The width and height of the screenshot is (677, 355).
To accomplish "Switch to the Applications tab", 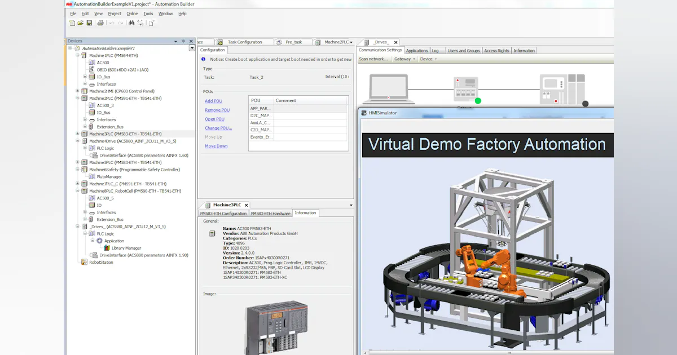I will pyautogui.click(x=417, y=51).
